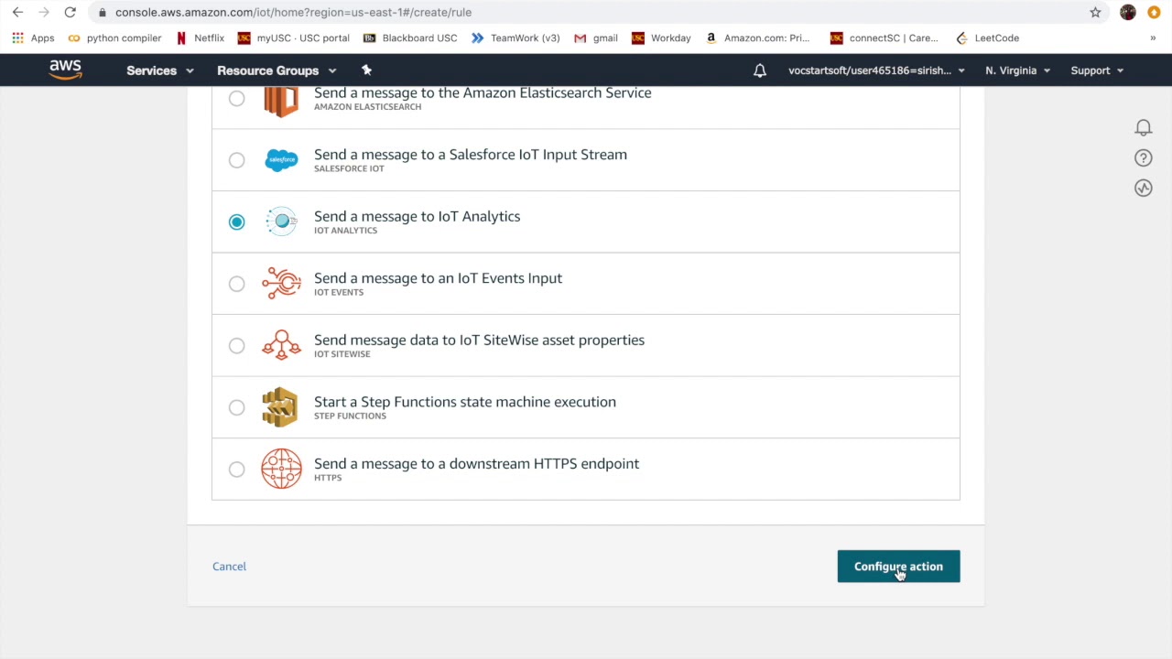Image resolution: width=1172 pixels, height=659 pixels.
Task: Click the Step Functions service icon
Action: point(281,407)
